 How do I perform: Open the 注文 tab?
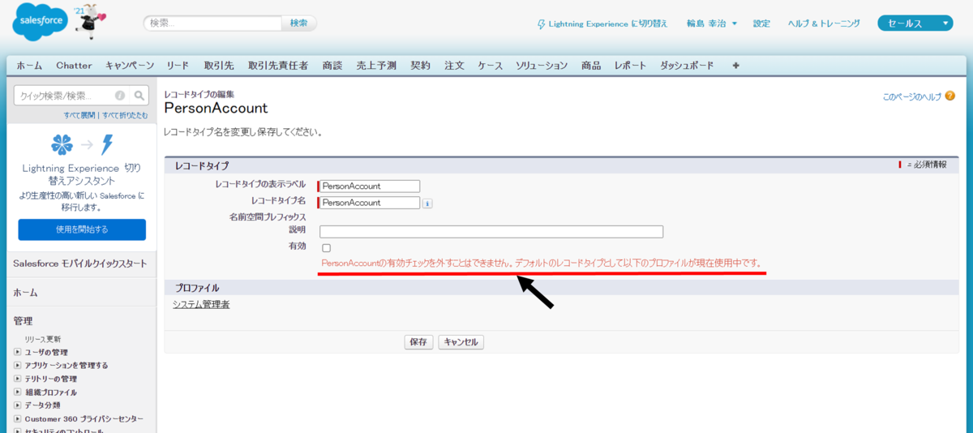click(454, 66)
